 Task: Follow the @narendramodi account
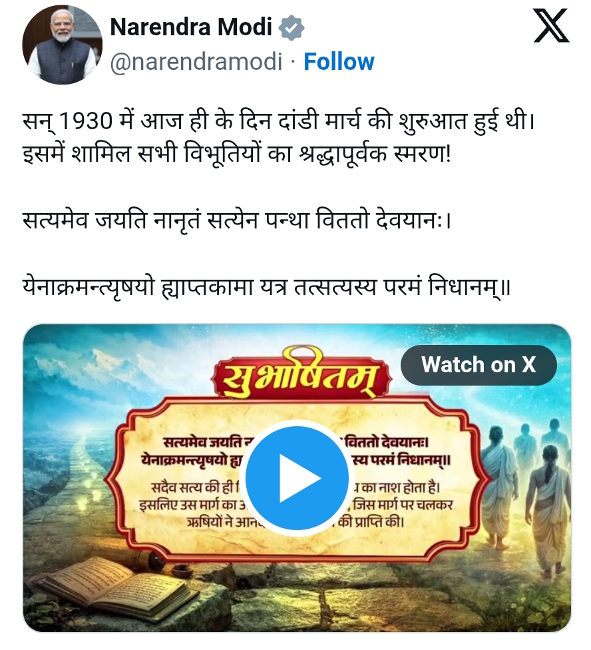(339, 62)
